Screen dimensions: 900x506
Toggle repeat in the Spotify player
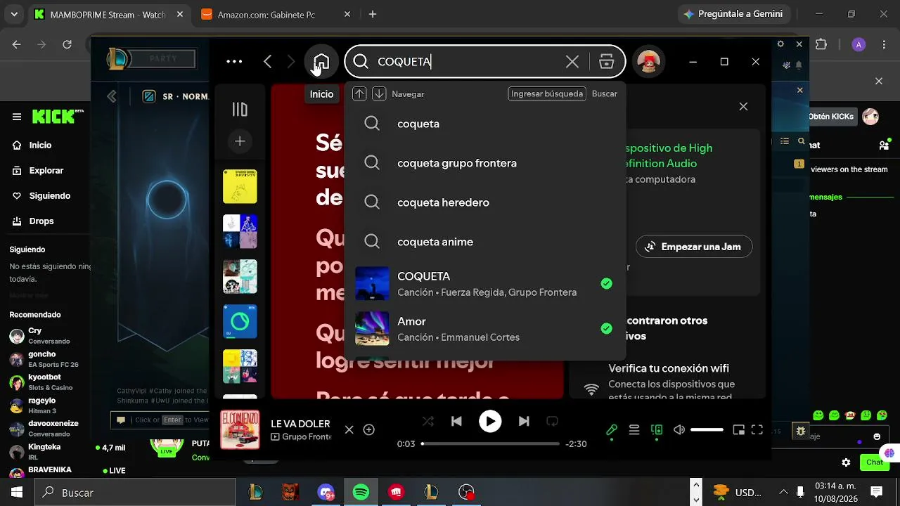(553, 421)
